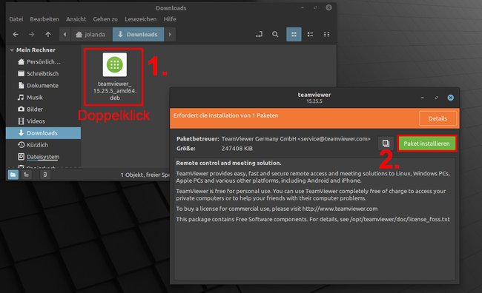Switch to icon view
Viewport: 482px width, 293px height.
(x=294, y=34)
